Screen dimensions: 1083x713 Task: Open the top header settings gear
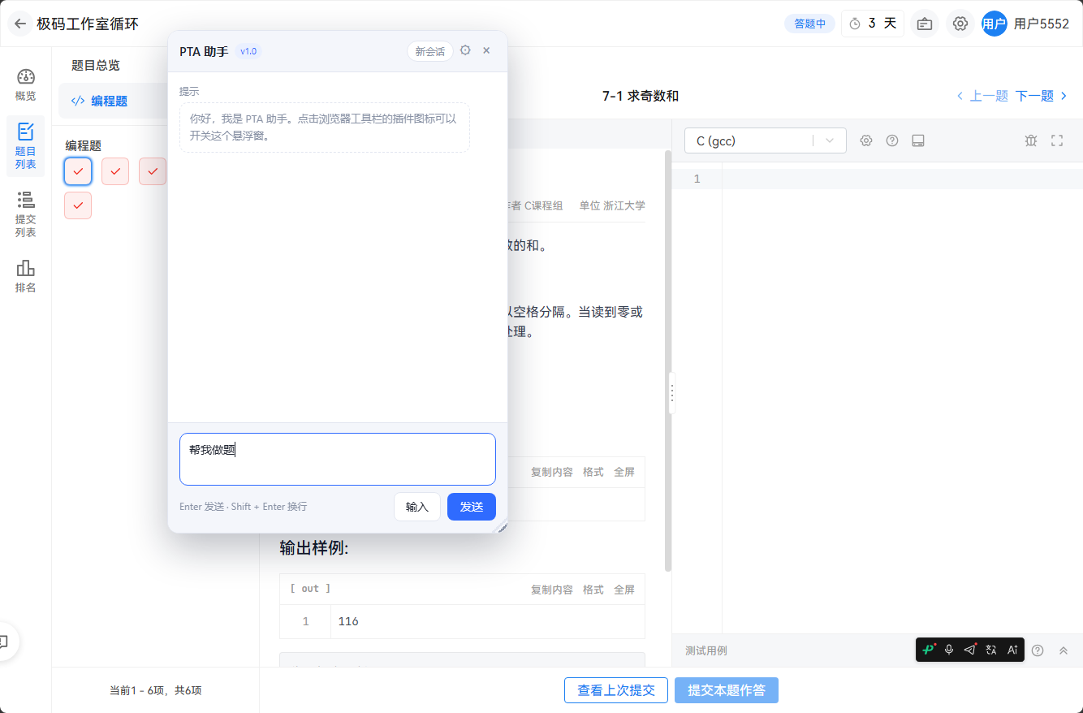tap(960, 24)
